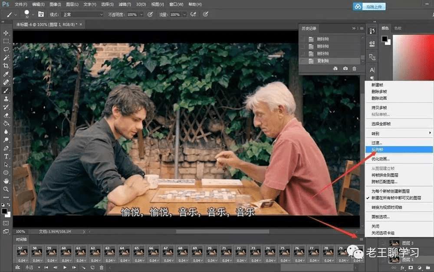Duplicate the selected frame
Image resolution: width=434 pixels, height=272 pixels.
92,268
